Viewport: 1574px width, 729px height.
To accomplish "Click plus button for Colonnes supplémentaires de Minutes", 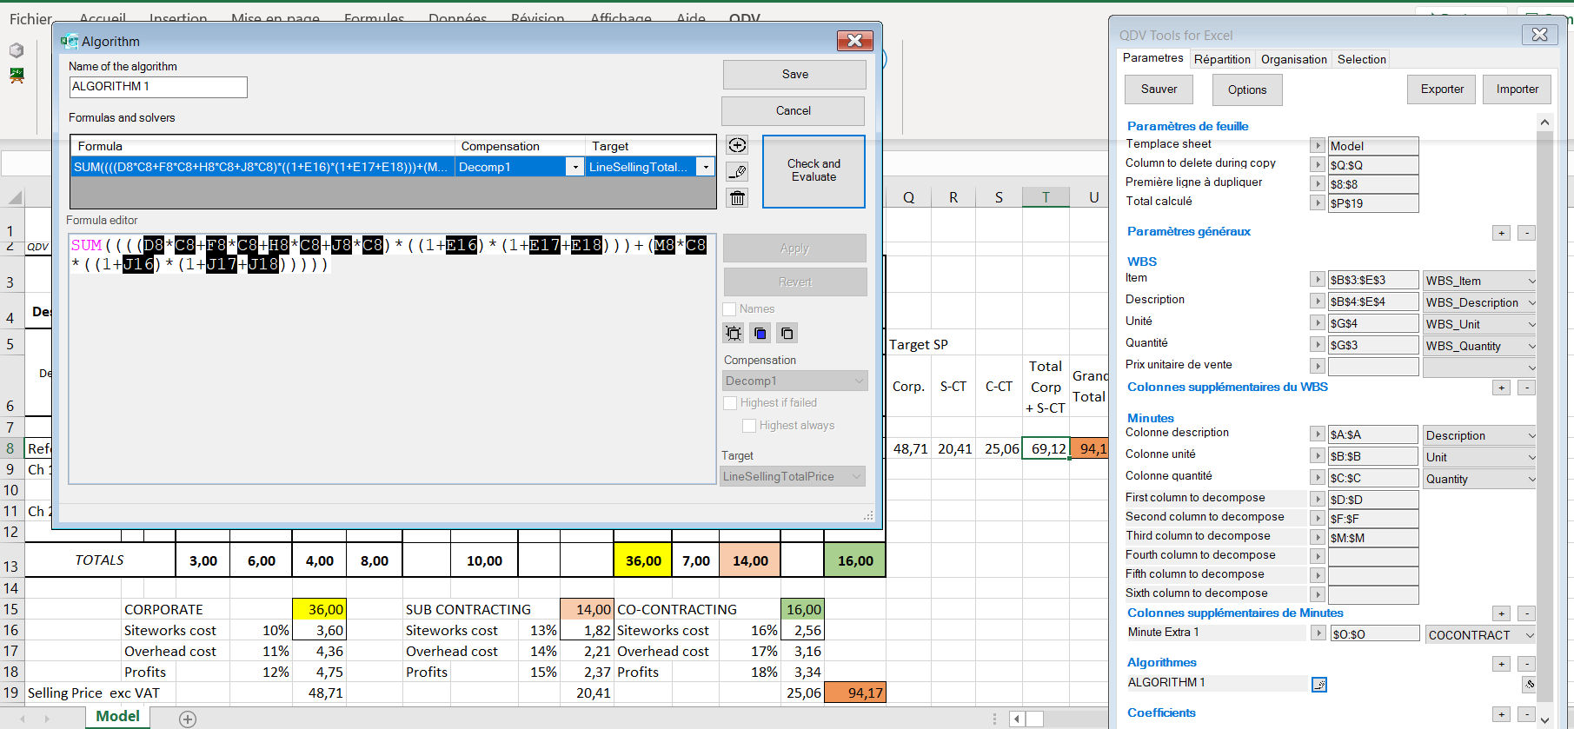I will coord(1501,613).
